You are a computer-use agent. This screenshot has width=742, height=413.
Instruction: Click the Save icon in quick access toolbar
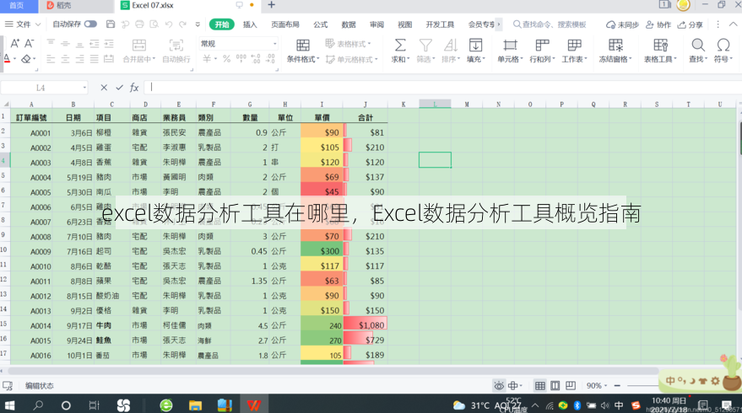click(111, 24)
